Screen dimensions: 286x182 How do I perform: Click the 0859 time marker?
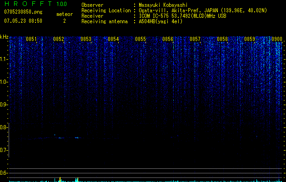point(250,39)
